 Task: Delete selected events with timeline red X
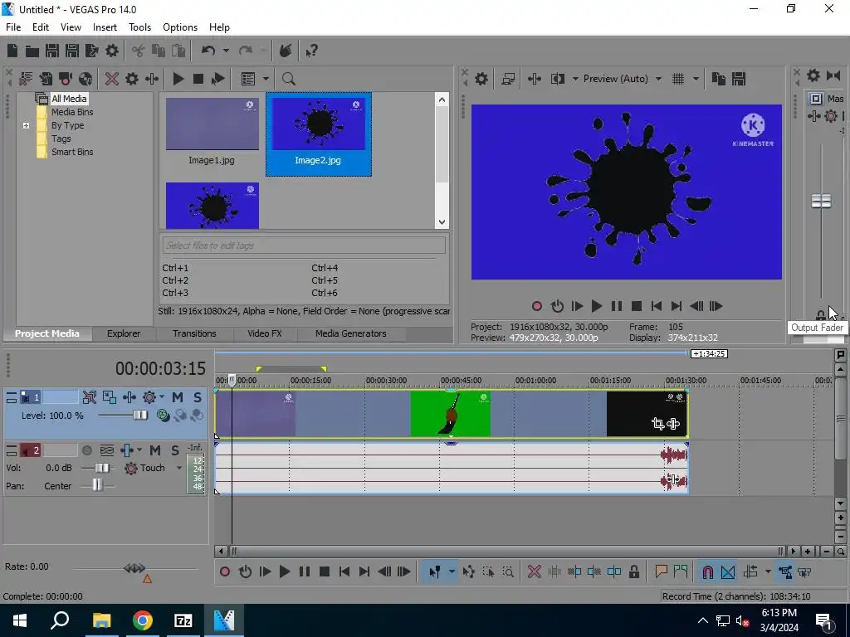coord(534,572)
